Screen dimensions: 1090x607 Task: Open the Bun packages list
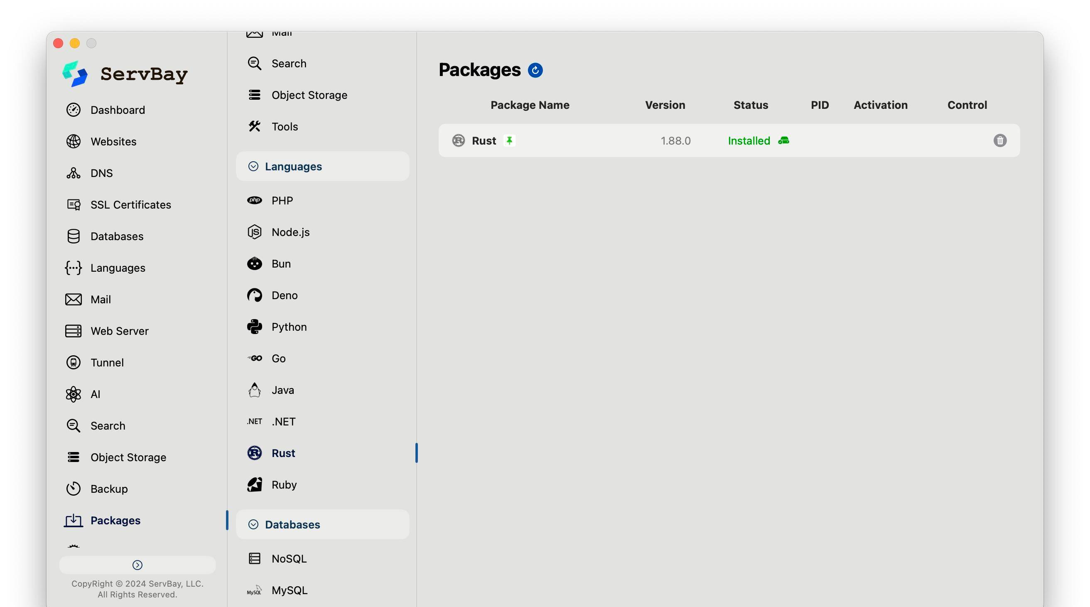(x=280, y=264)
